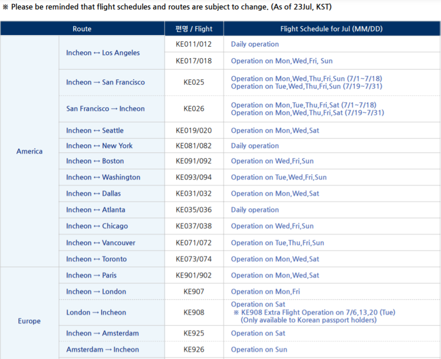This screenshot has width=441, height=359.
Task: Click the Flight Schedule for Jul header
Action: pos(331,28)
